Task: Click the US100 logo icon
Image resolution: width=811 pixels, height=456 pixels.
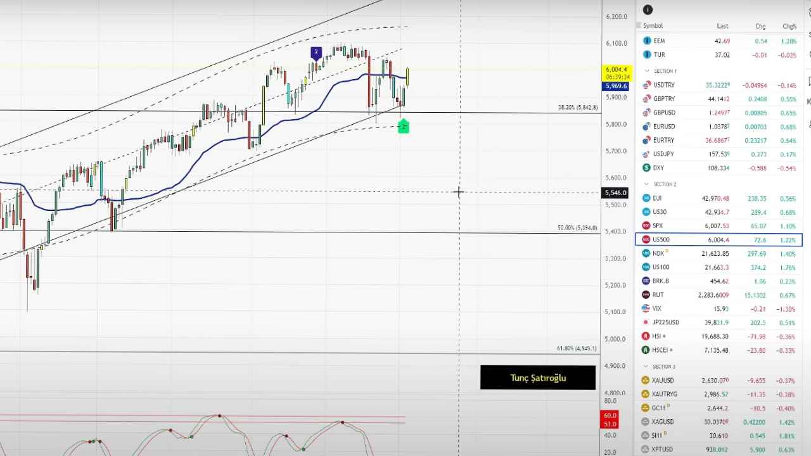Action: click(x=647, y=267)
